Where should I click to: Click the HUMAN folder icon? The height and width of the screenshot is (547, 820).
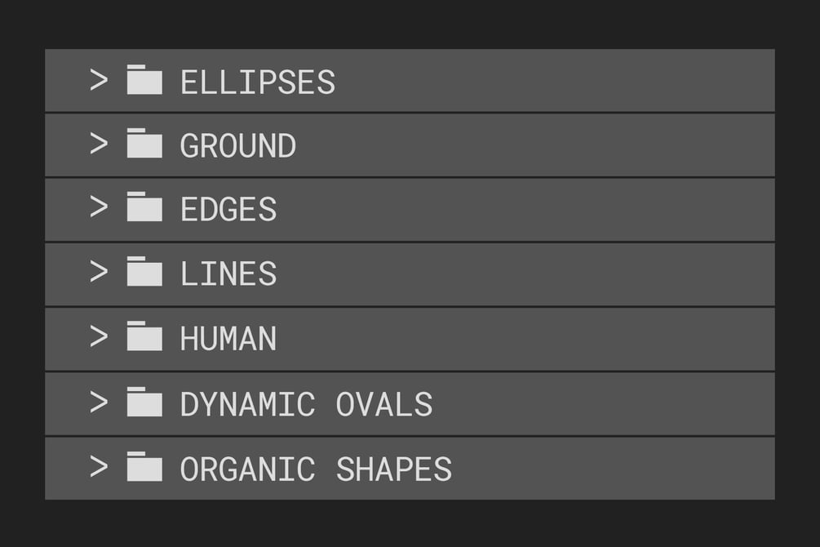[x=144, y=336]
